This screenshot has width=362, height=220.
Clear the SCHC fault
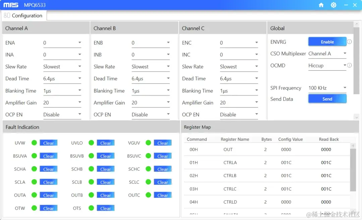pyautogui.click(x=163, y=169)
